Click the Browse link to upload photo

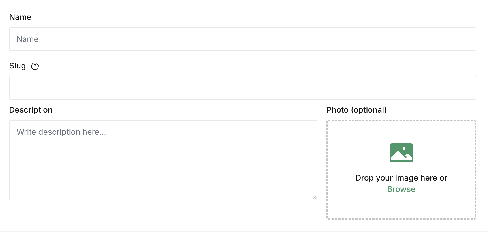click(401, 189)
